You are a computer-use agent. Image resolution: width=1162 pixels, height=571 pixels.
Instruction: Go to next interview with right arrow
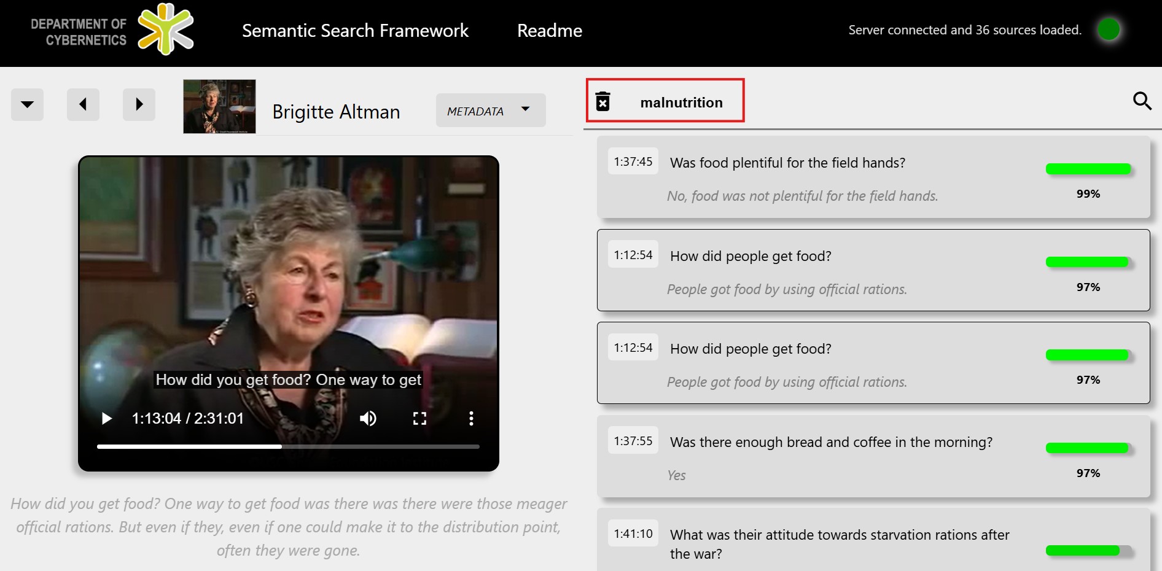[139, 104]
